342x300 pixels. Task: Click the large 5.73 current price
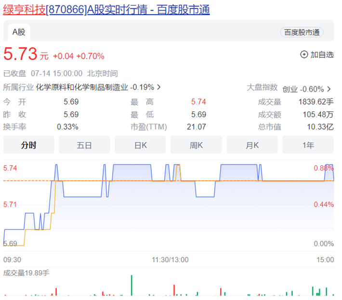point(20,55)
